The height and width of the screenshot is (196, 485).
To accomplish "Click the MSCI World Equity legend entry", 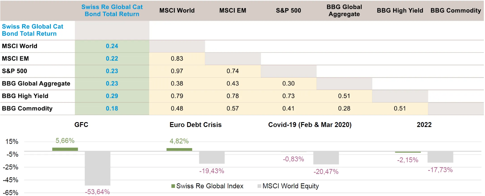I will coord(288,186).
